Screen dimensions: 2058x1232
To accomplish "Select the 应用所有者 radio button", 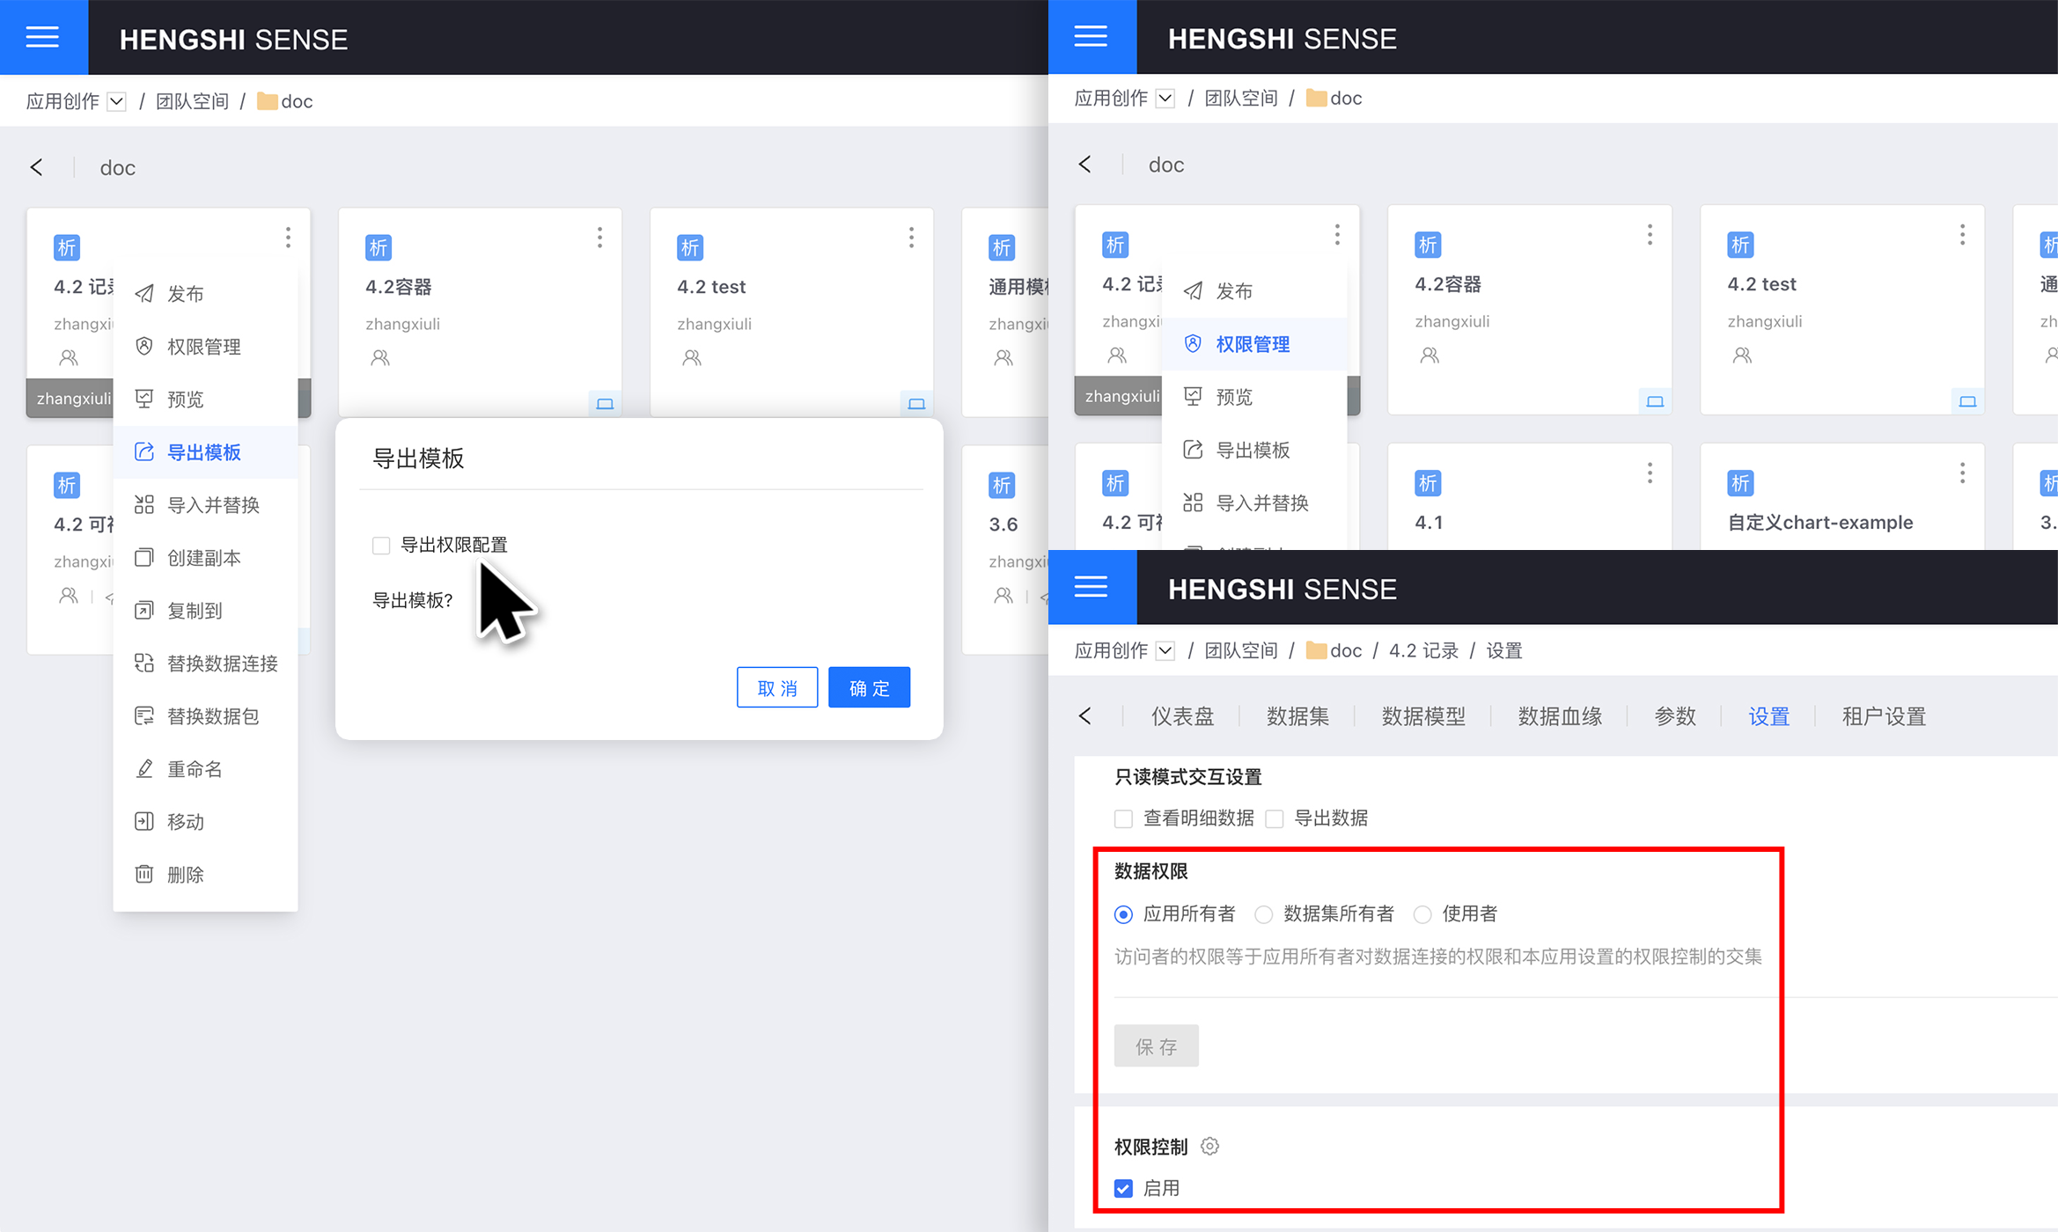I will coord(1123,915).
